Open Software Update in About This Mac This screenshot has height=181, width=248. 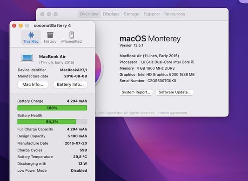coord(174,92)
